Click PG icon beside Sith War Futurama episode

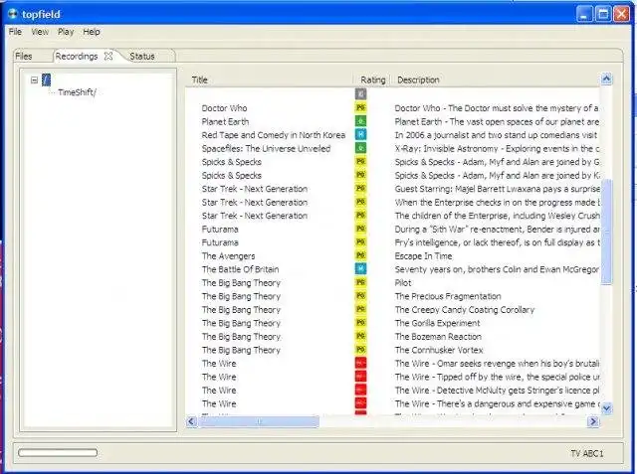pyautogui.click(x=360, y=229)
